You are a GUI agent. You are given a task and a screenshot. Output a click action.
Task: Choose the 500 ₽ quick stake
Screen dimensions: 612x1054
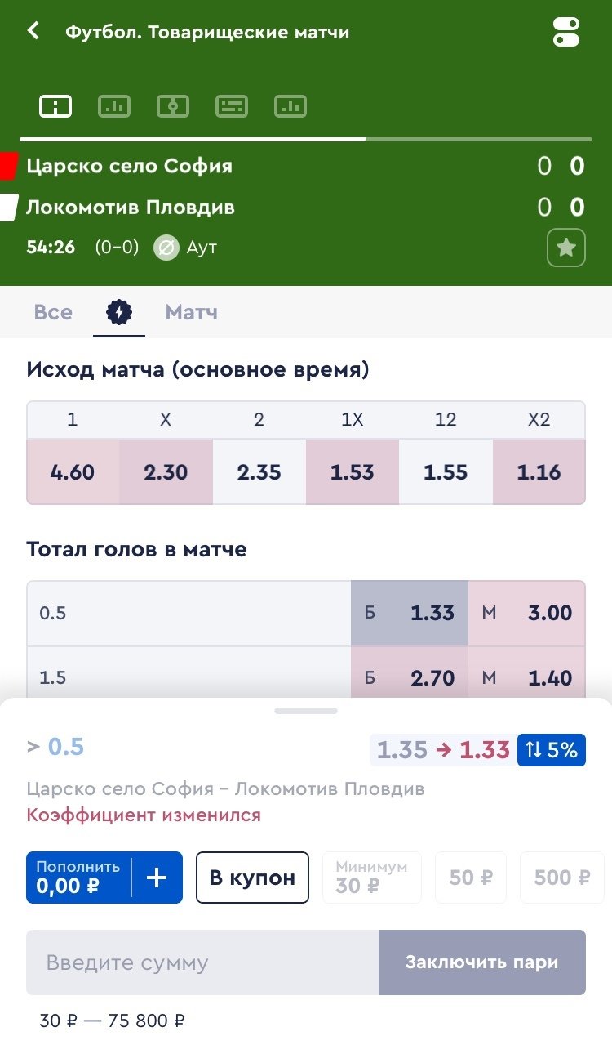click(x=562, y=878)
